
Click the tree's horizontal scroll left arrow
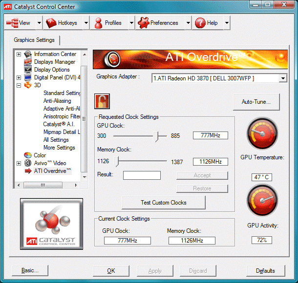click(19, 185)
